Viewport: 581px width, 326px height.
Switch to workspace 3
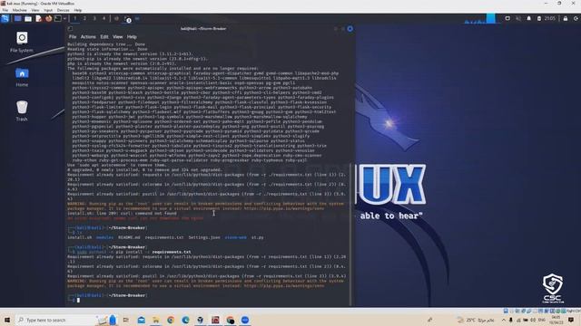click(94, 18)
